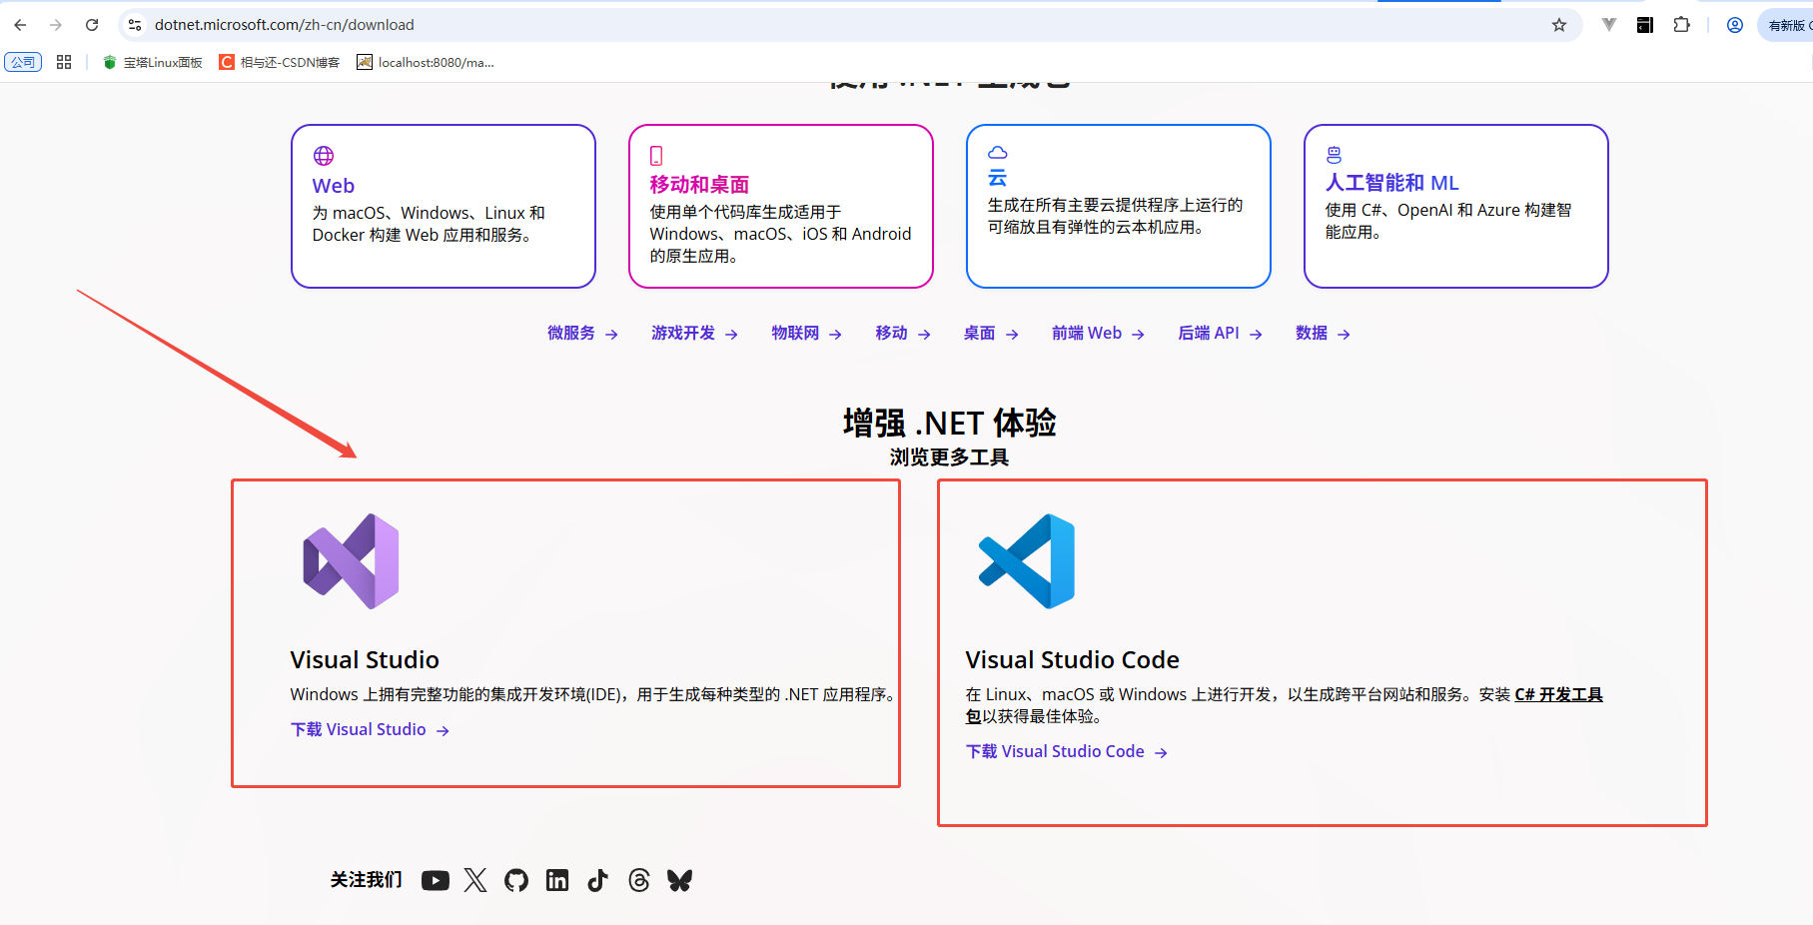Click the black square extension icon
This screenshot has width=1813, height=925.
[1645, 25]
